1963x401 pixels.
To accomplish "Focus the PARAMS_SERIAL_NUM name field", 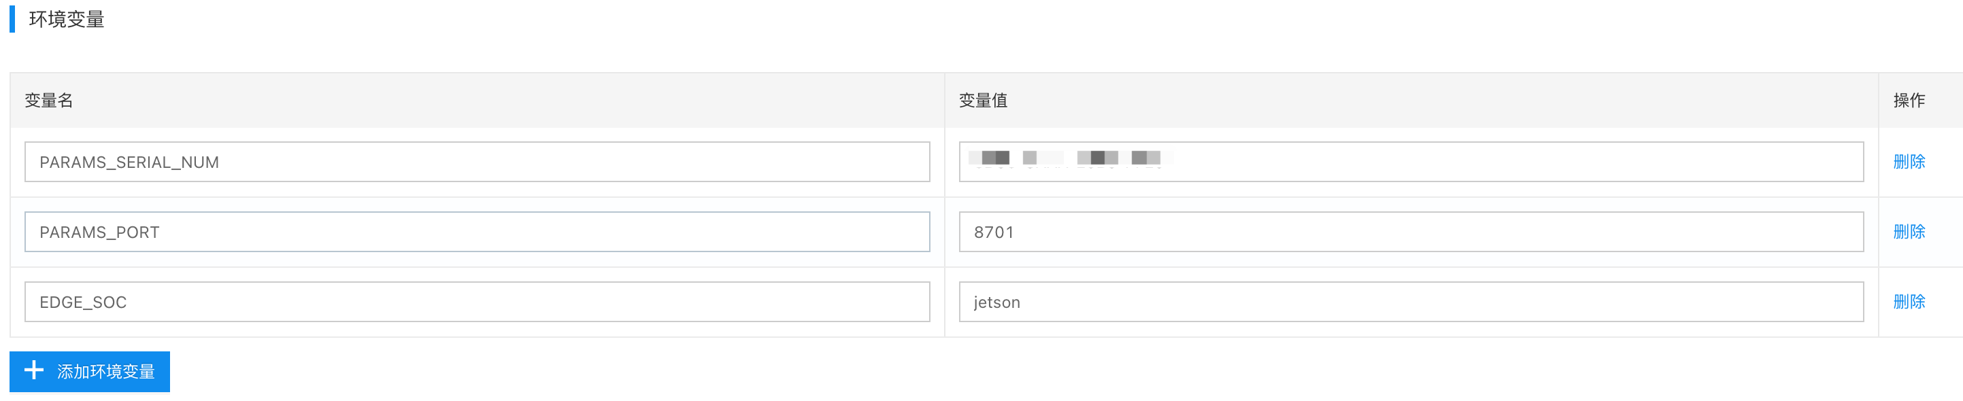I will click(x=477, y=162).
